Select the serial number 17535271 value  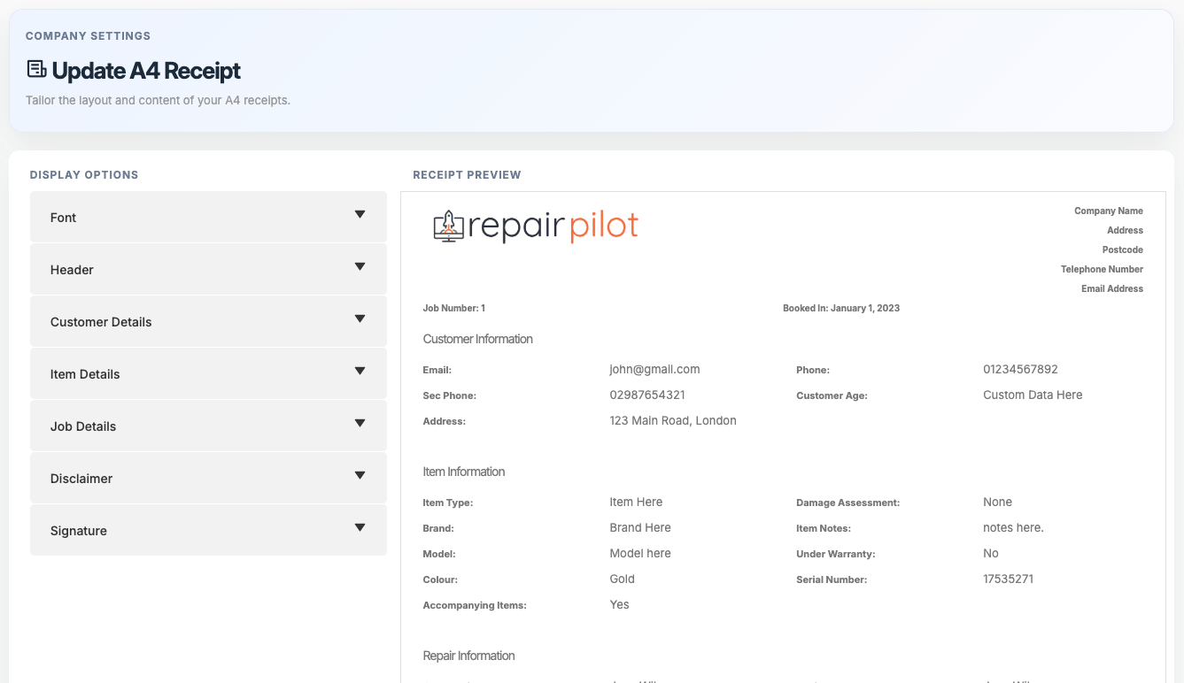(x=1008, y=579)
